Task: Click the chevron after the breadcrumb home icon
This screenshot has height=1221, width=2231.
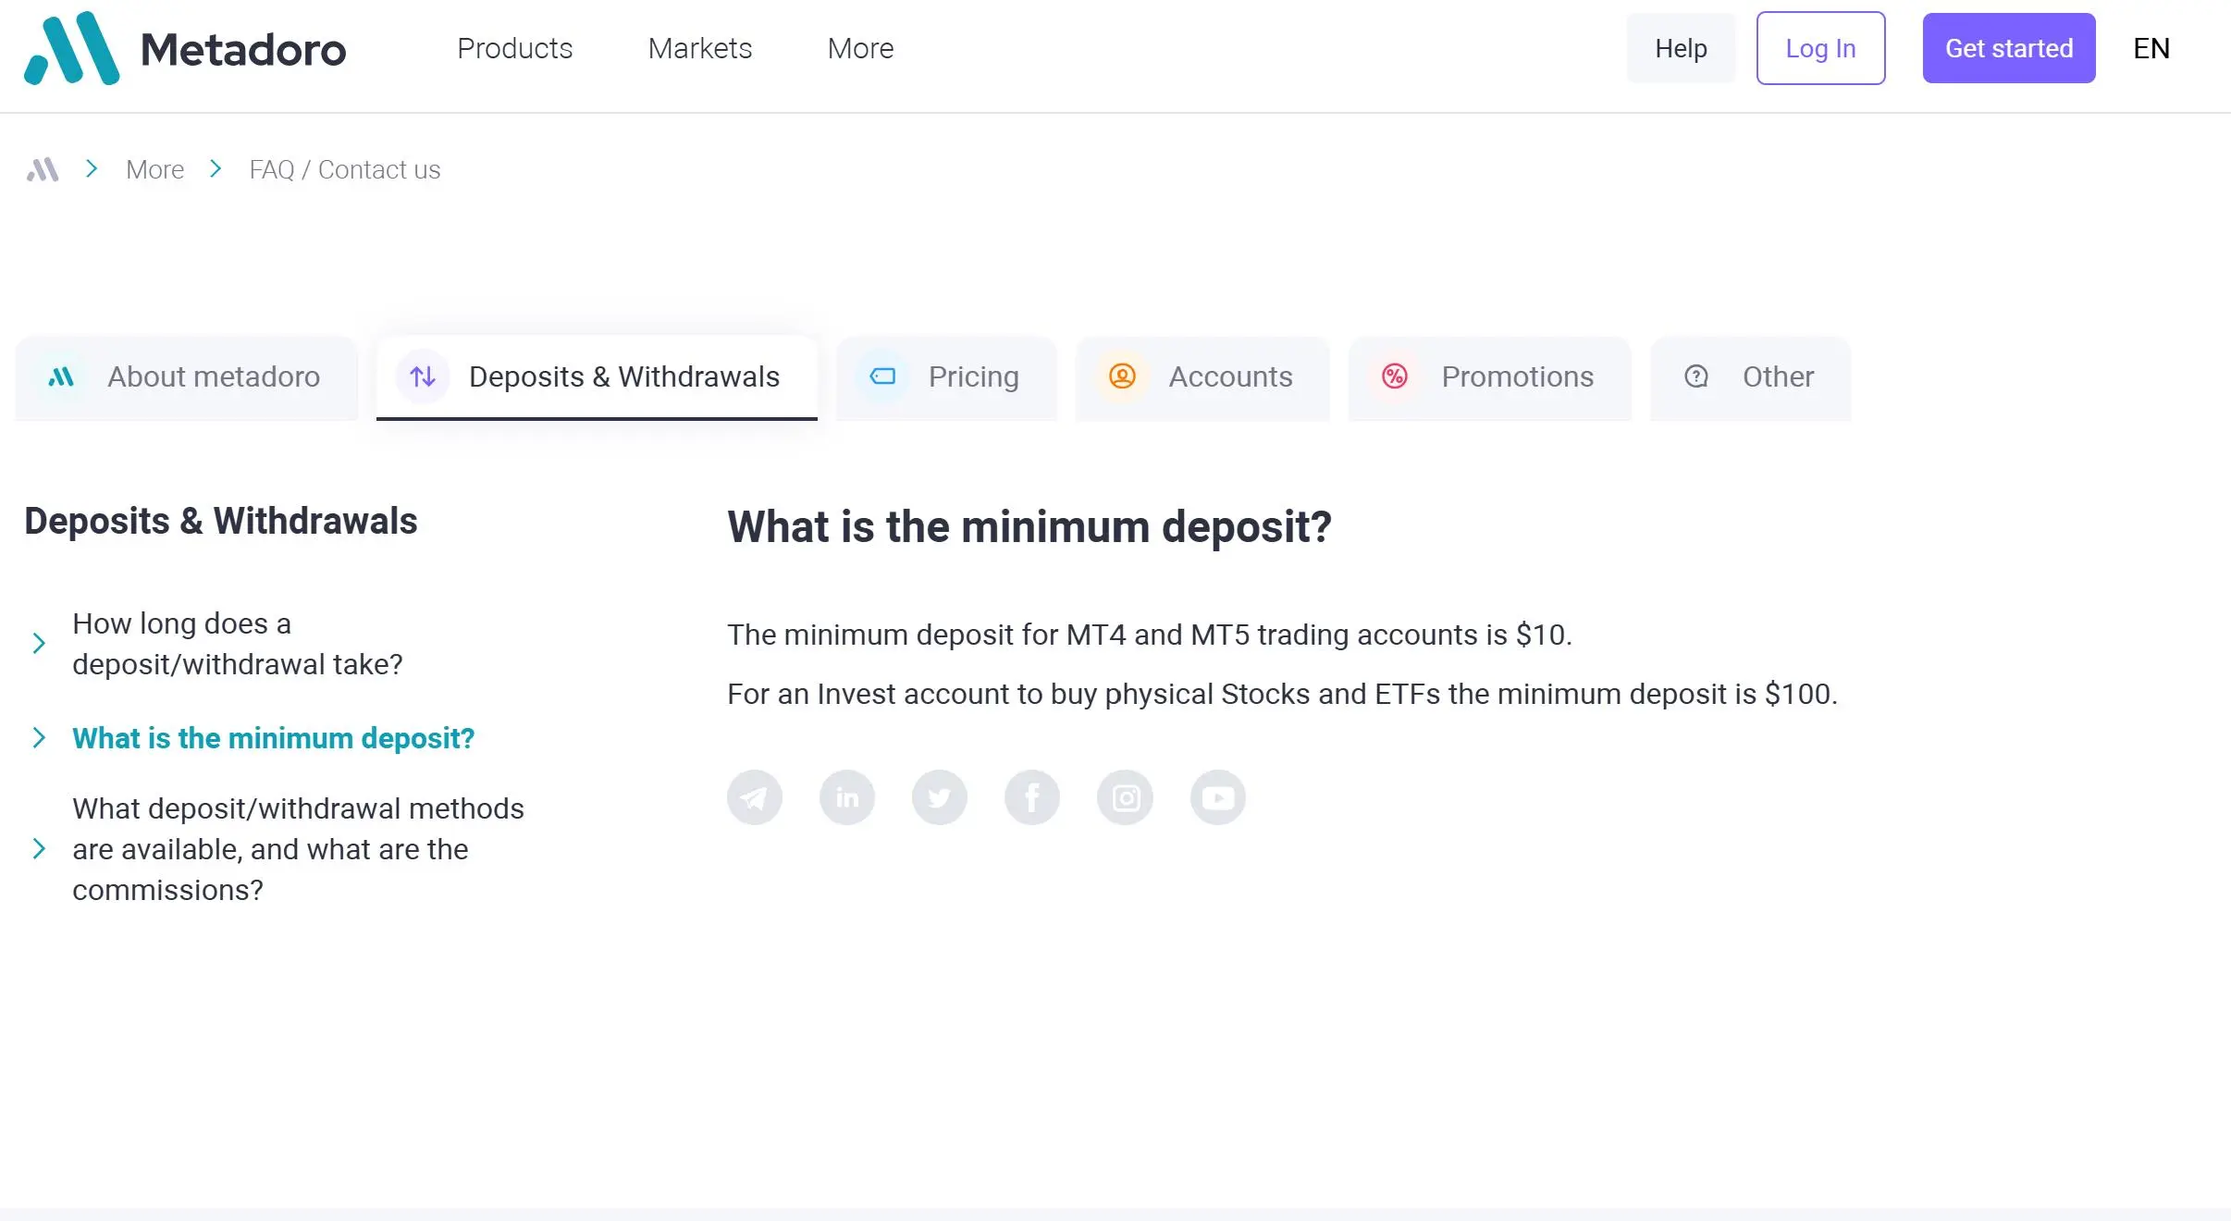Action: (x=92, y=168)
